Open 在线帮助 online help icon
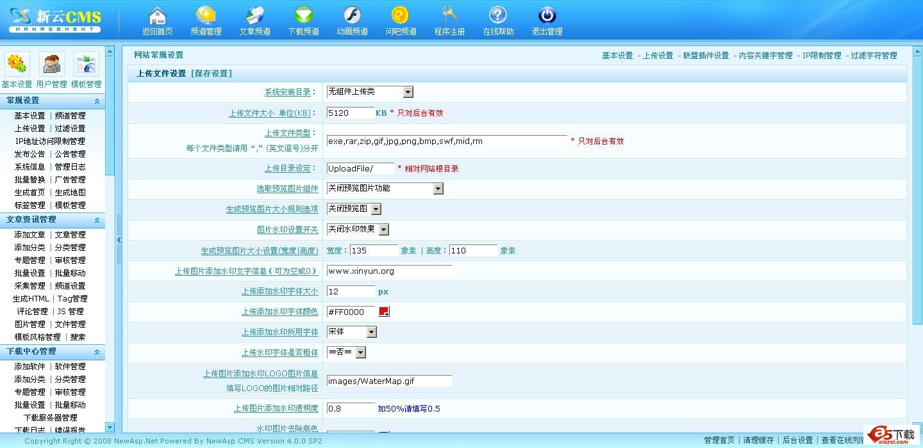The height and width of the screenshot is (448, 923). tap(498, 15)
